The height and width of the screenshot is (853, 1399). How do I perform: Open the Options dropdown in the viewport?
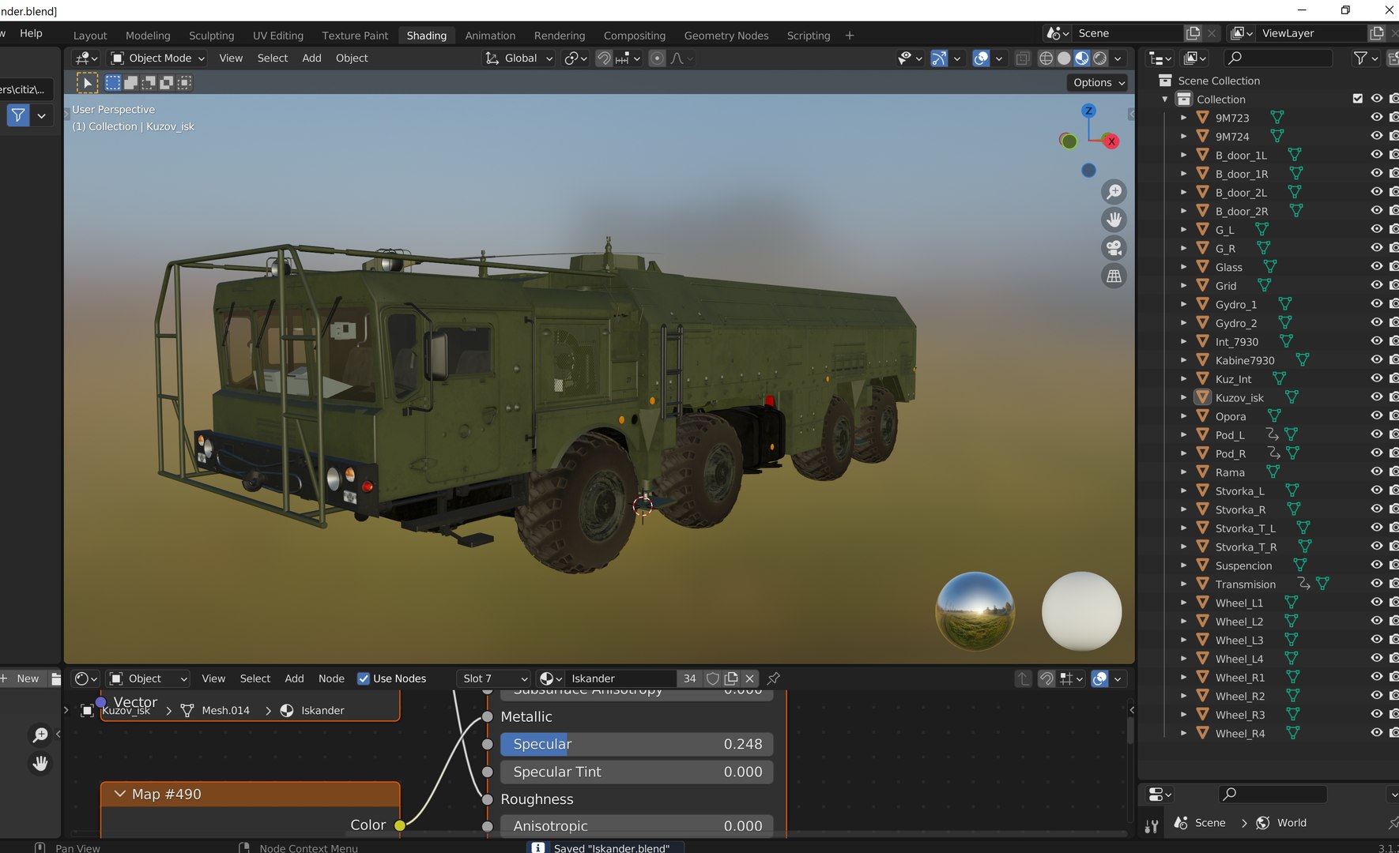pos(1098,82)
